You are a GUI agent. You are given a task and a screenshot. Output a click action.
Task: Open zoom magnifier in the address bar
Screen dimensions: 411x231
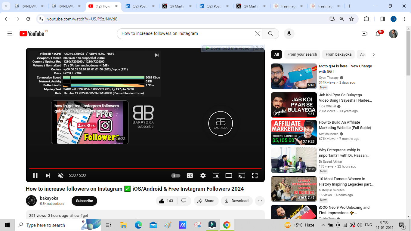(342, 19)
